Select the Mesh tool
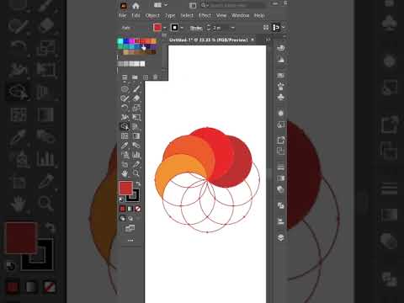Viewport: 404px width, 303px height. coord(125,136)
